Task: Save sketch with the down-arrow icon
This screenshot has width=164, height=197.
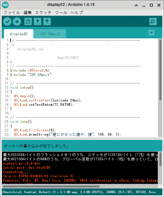Action: [47, 21]
